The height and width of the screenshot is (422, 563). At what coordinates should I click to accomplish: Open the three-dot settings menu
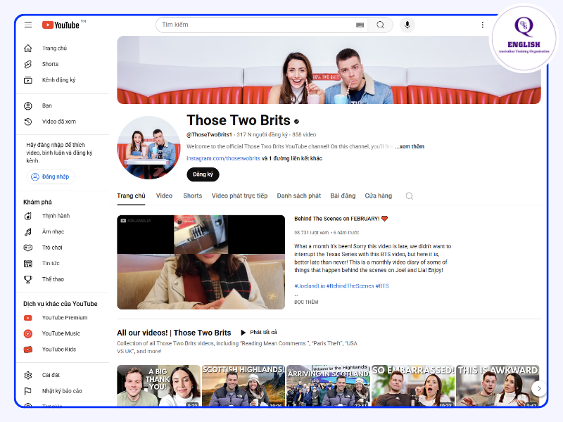(483, 25)
